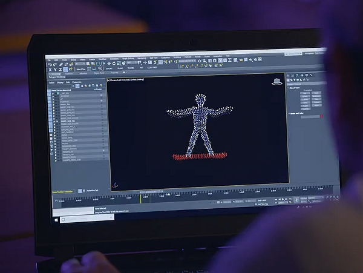This screenshot has height=273, width=363.
Task: Open the Standard Primitives dropdown
Action: pyautogui.click(x=306, y=84)
